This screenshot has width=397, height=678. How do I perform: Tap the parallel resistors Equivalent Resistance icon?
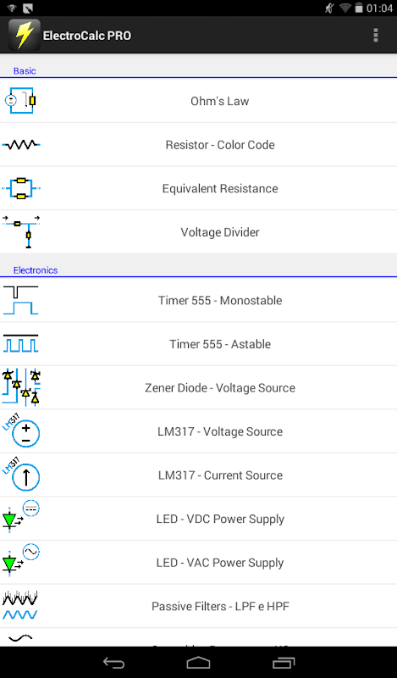(x=21, y=188)
